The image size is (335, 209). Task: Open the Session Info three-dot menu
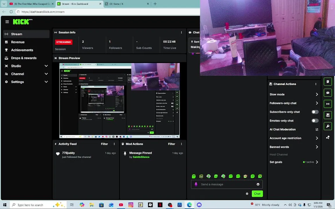[181, 33]
